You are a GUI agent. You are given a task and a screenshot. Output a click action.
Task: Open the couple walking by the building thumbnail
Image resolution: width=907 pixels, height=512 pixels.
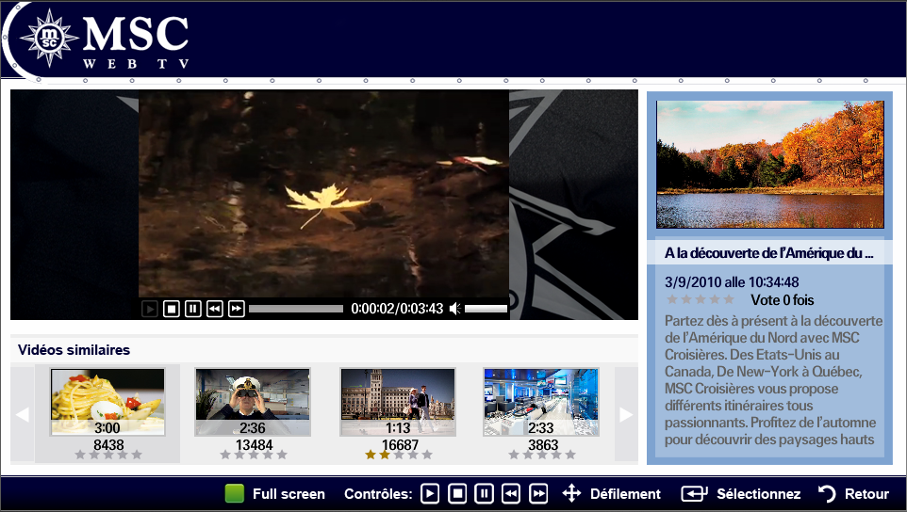pos(397,402)
